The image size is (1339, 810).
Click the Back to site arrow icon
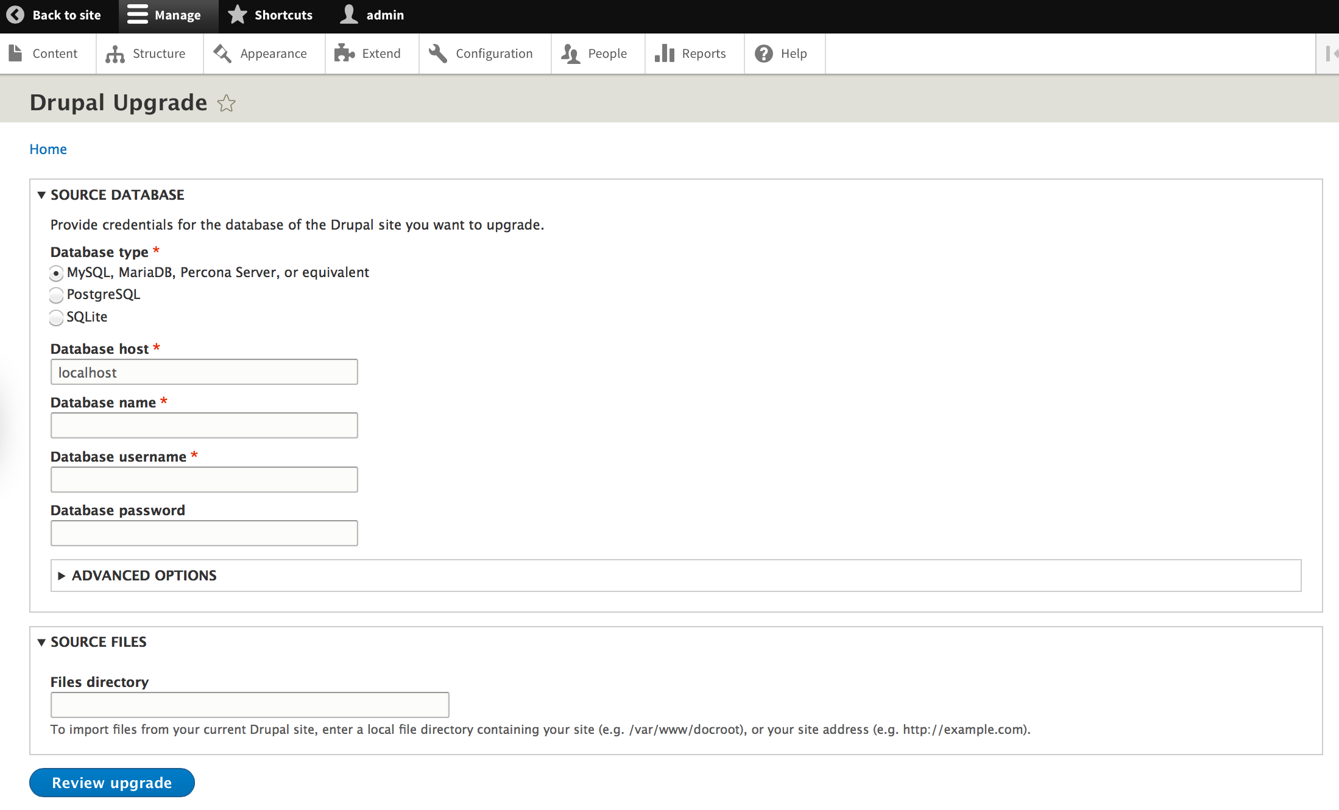(x=15, y=15)
